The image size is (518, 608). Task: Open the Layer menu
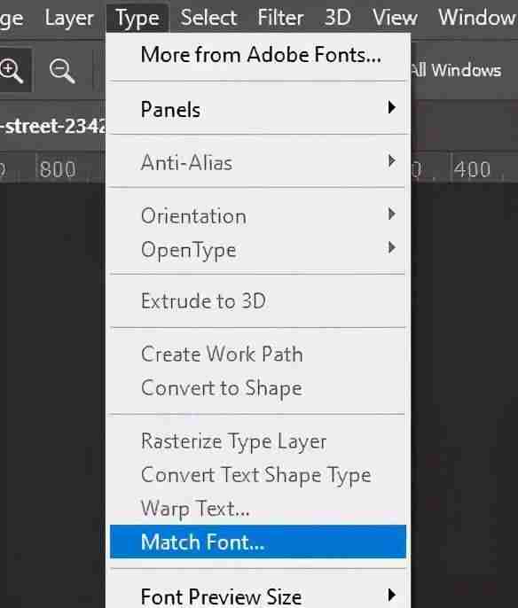tap(69, 18)
